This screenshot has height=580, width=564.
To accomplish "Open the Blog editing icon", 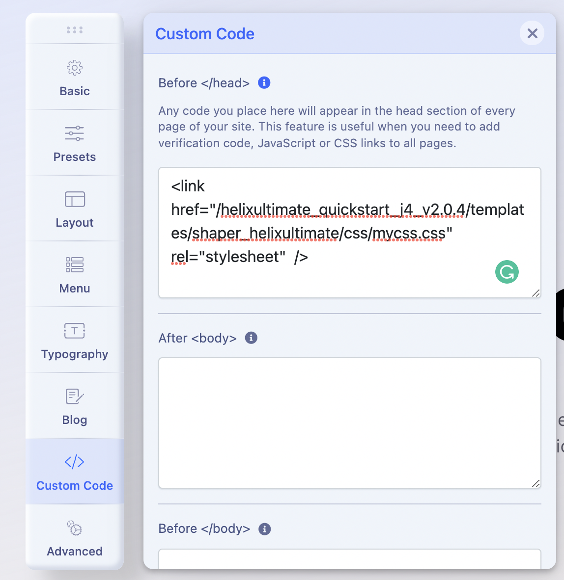I will coord(75,396).
